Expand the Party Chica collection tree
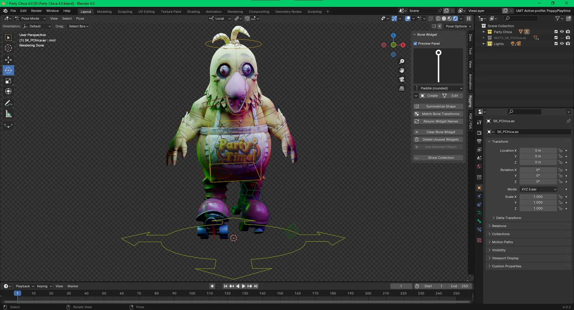 coord(484,32)
